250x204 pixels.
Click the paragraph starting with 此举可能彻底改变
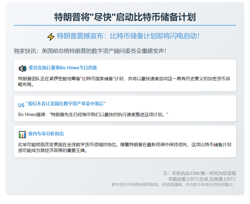tap(124, 148)
